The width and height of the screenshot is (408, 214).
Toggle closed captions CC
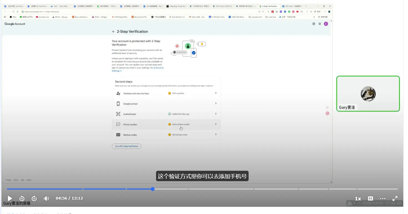[370, 198]
